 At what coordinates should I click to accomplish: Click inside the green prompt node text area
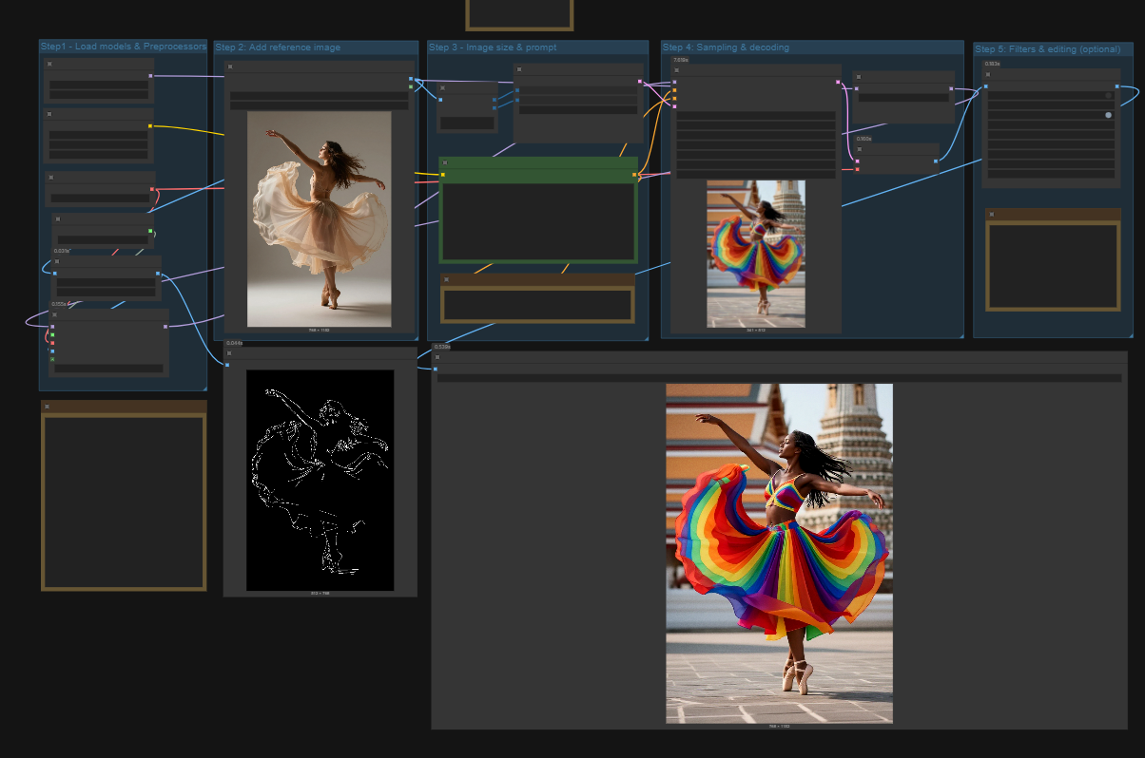[x=538, y=220]
